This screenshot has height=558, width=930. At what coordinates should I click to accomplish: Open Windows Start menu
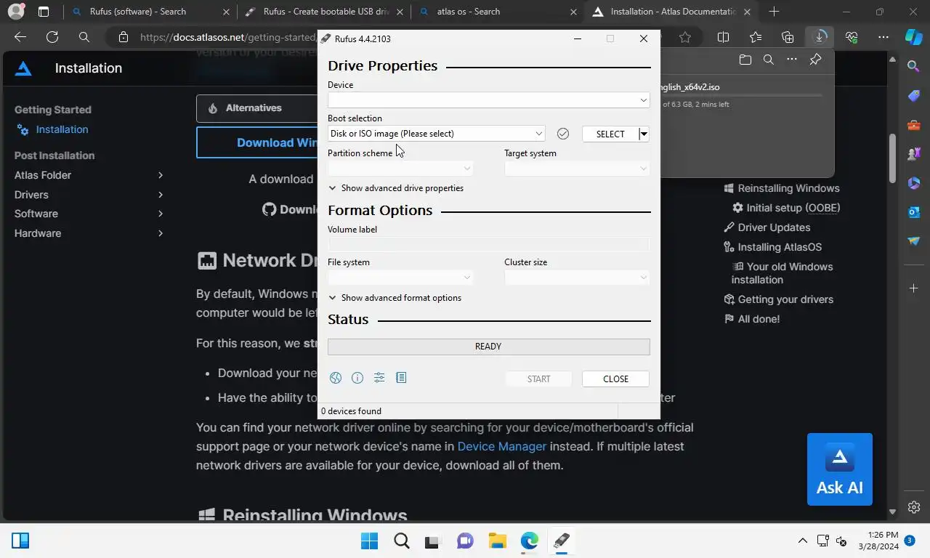pyautogui.click(x=370, y=541)
